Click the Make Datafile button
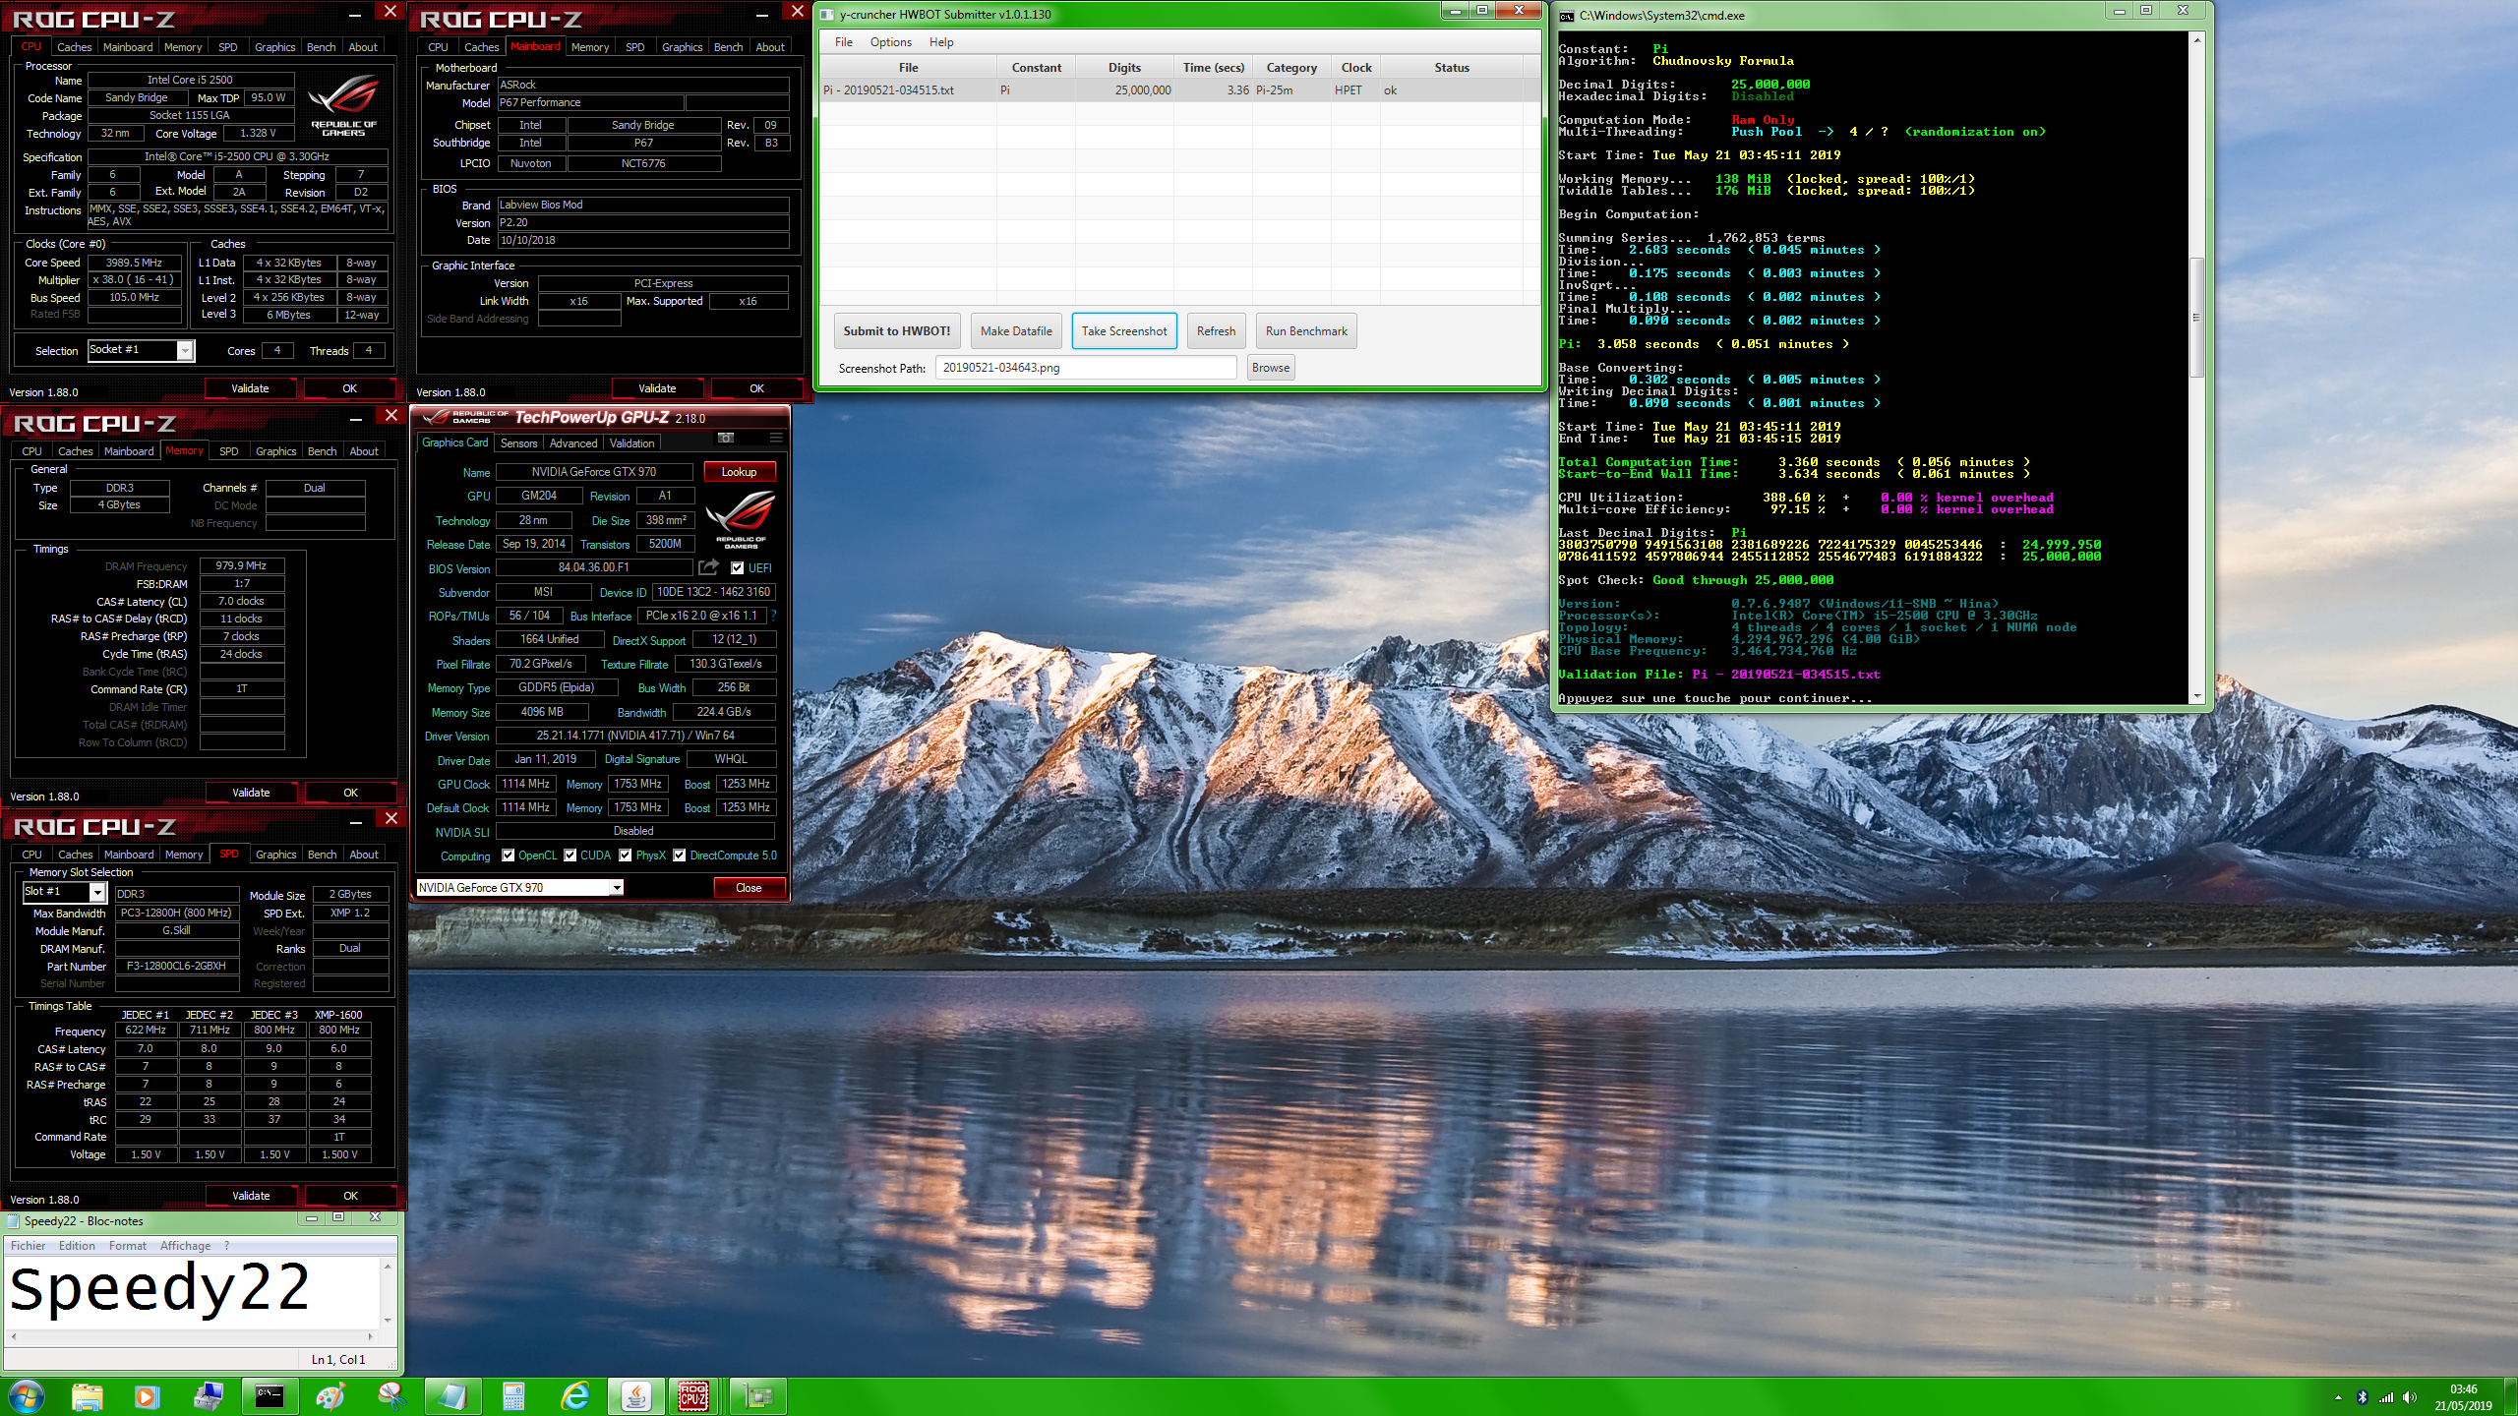 (x=1016, y=331)
